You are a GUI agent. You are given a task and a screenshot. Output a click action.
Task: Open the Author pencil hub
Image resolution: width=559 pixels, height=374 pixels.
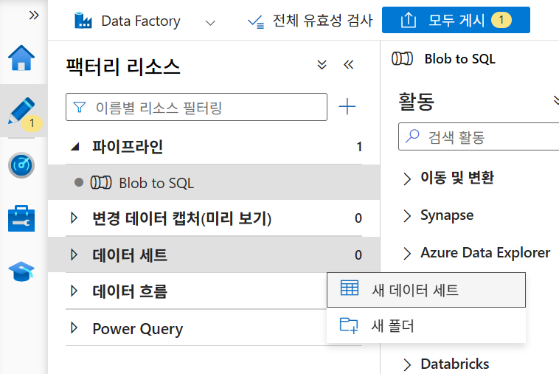[21, 111]
